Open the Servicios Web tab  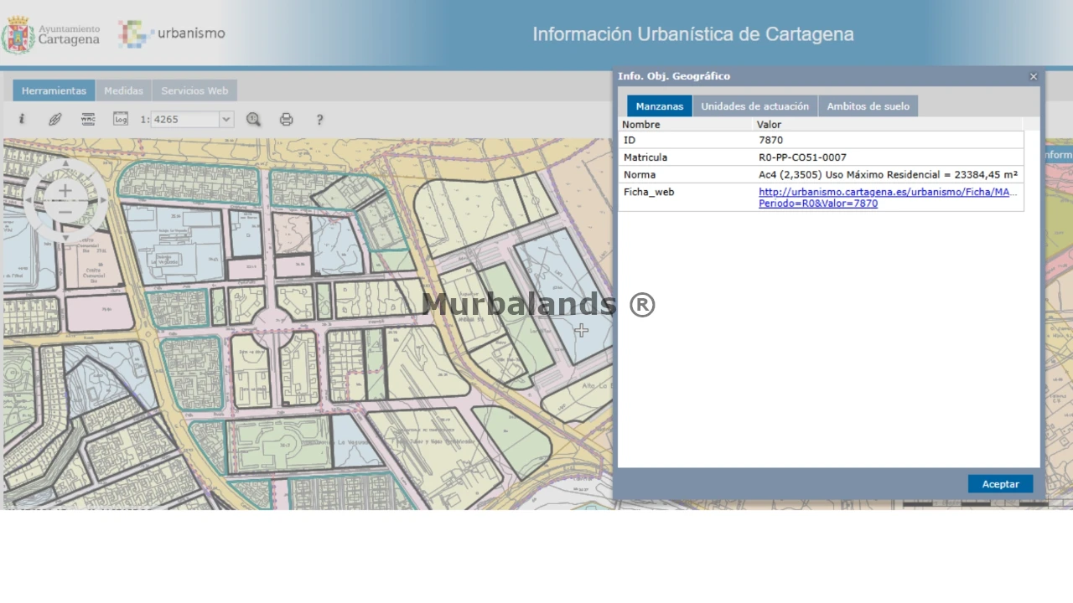(194, 90)
